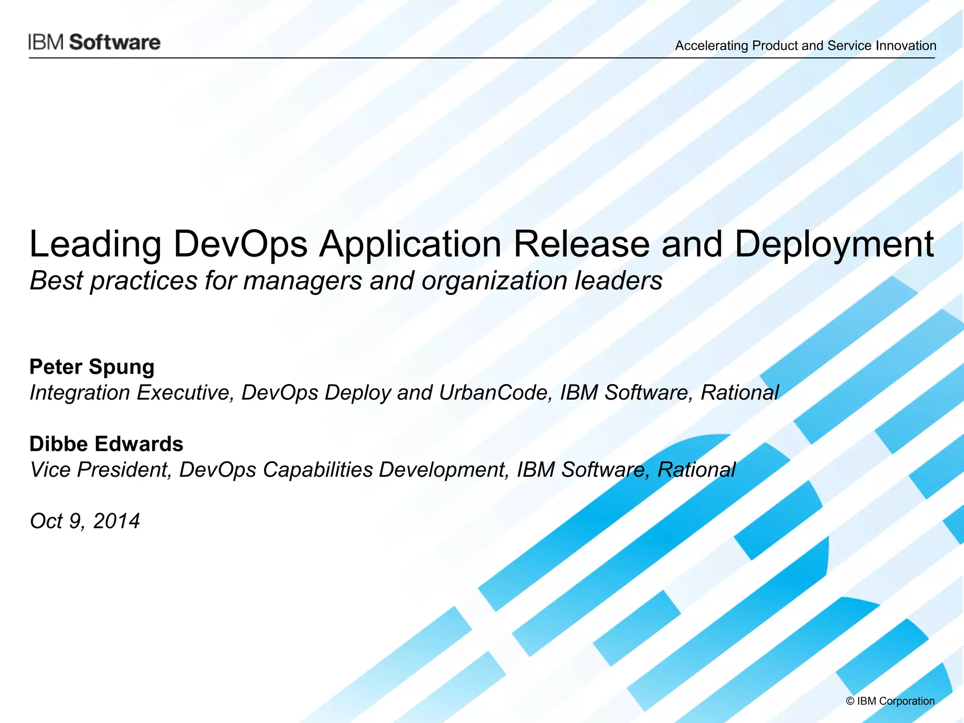
Task: Click Dibbe Edwards' Vice President job title line
Action: click(382, 470)
